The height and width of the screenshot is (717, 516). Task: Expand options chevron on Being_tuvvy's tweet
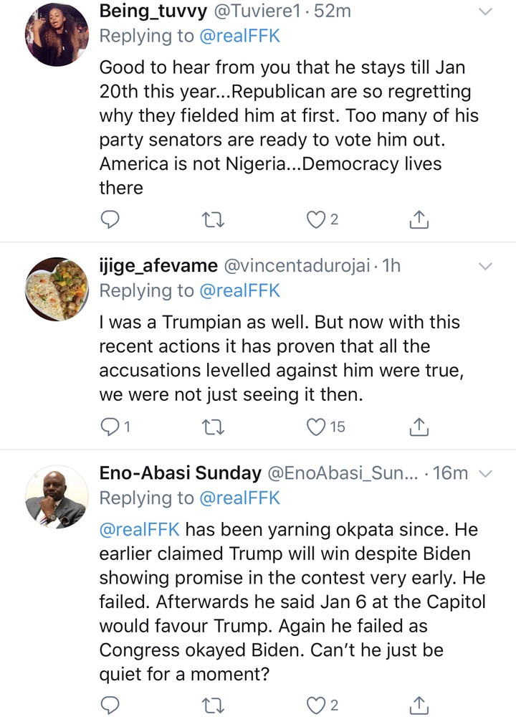[x=485, y=12]
